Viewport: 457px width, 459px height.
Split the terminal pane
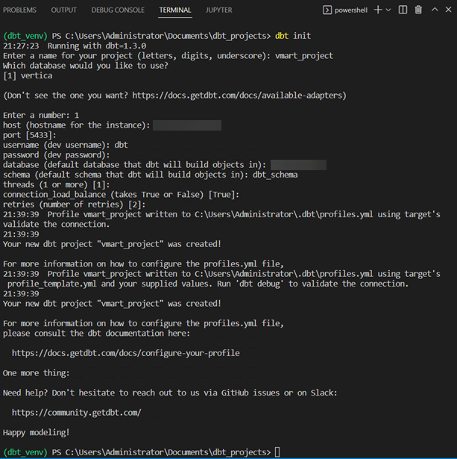click(x=403, y=10)
